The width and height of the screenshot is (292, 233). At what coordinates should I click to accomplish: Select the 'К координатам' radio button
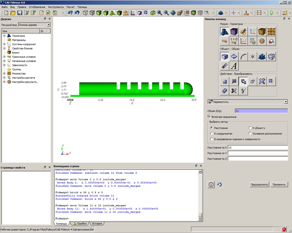[211, 134]
